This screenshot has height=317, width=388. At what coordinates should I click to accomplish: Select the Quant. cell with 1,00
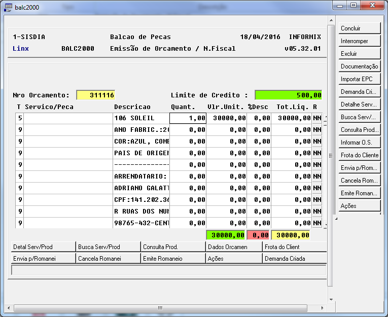188,118
